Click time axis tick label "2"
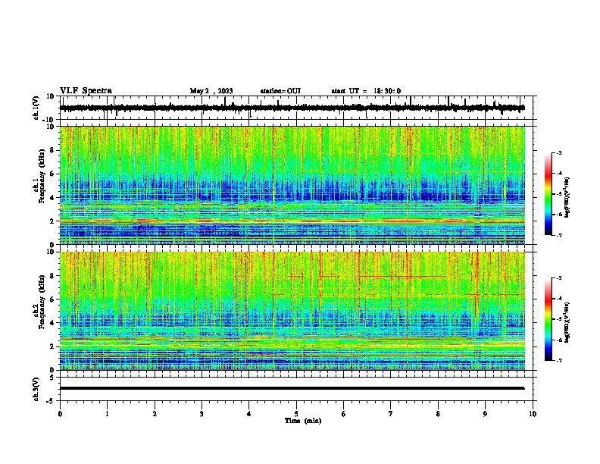This screenshot has height=464, width=600. (x=155, y=414)
